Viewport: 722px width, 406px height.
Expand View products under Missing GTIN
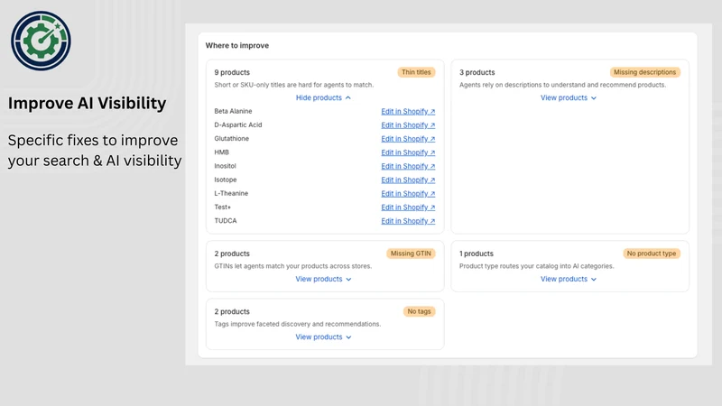pyautogui.click(x=323, y=279)
